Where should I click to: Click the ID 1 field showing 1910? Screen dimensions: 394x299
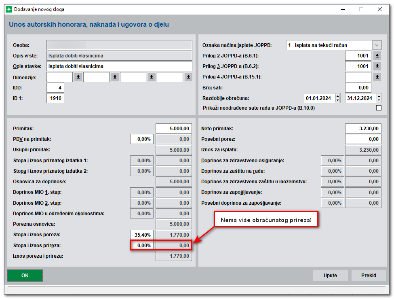pos(55,98)
